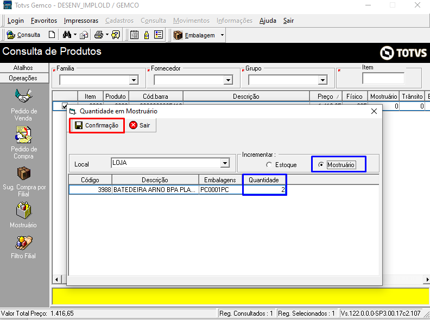Screen dimensions: 430x320
Task: Sort by the Preço column header
Action: pyautogui.click(x=326, y=97)
